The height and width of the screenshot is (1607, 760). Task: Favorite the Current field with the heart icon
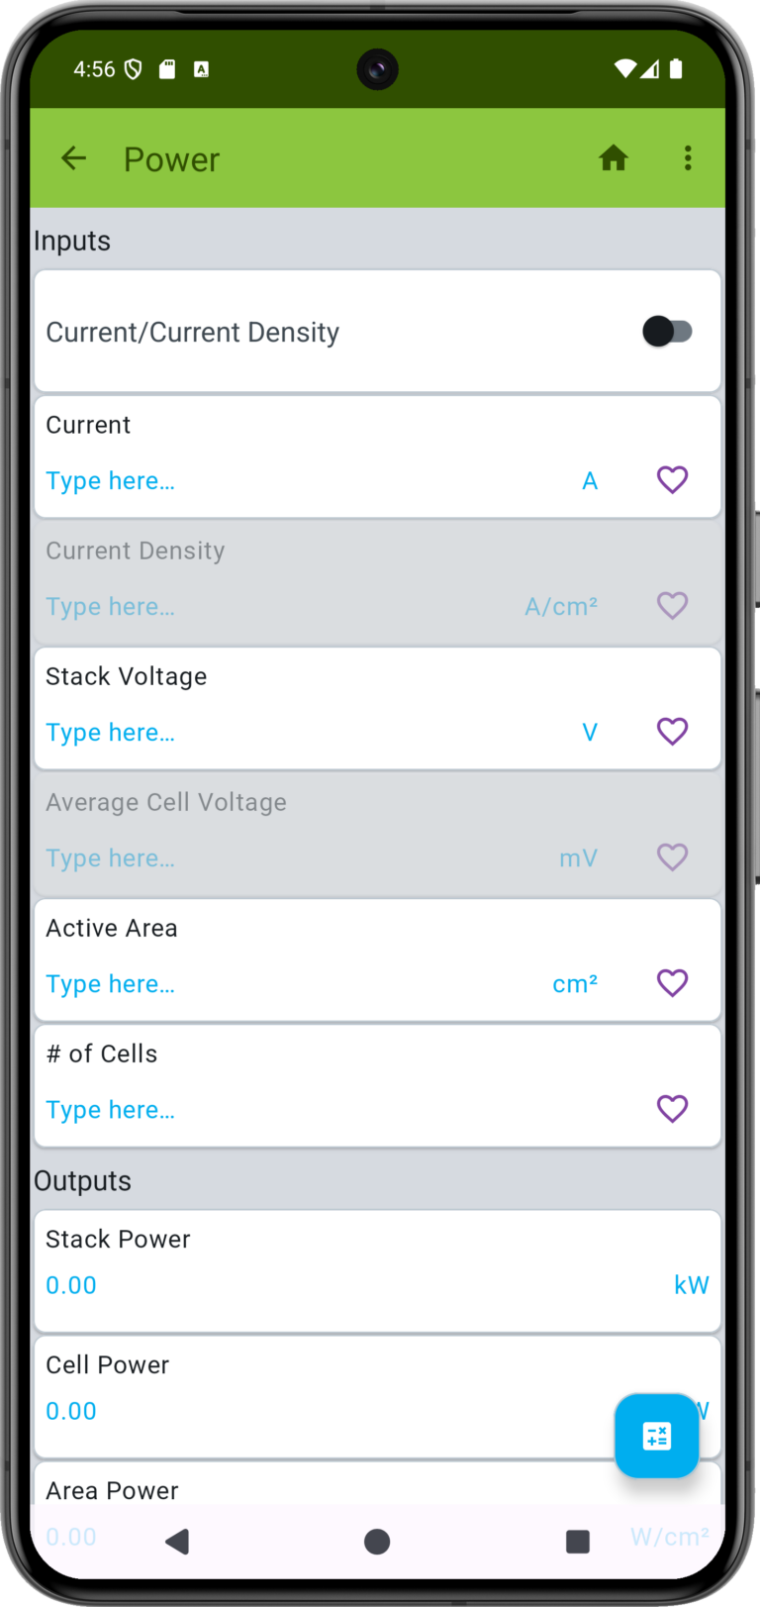click(673, 480)
